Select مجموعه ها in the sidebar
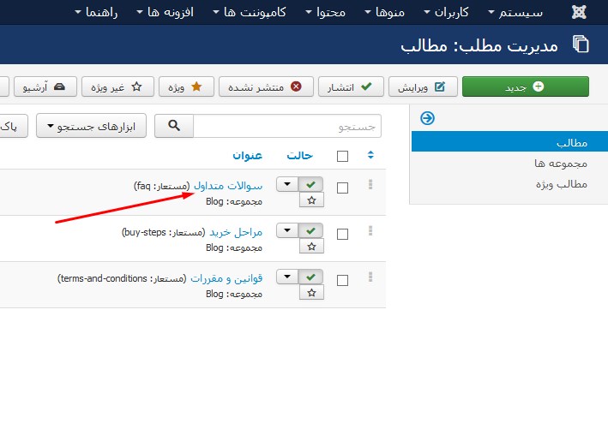The height and width of the screenshot is (441, 608). coord(561,164)
